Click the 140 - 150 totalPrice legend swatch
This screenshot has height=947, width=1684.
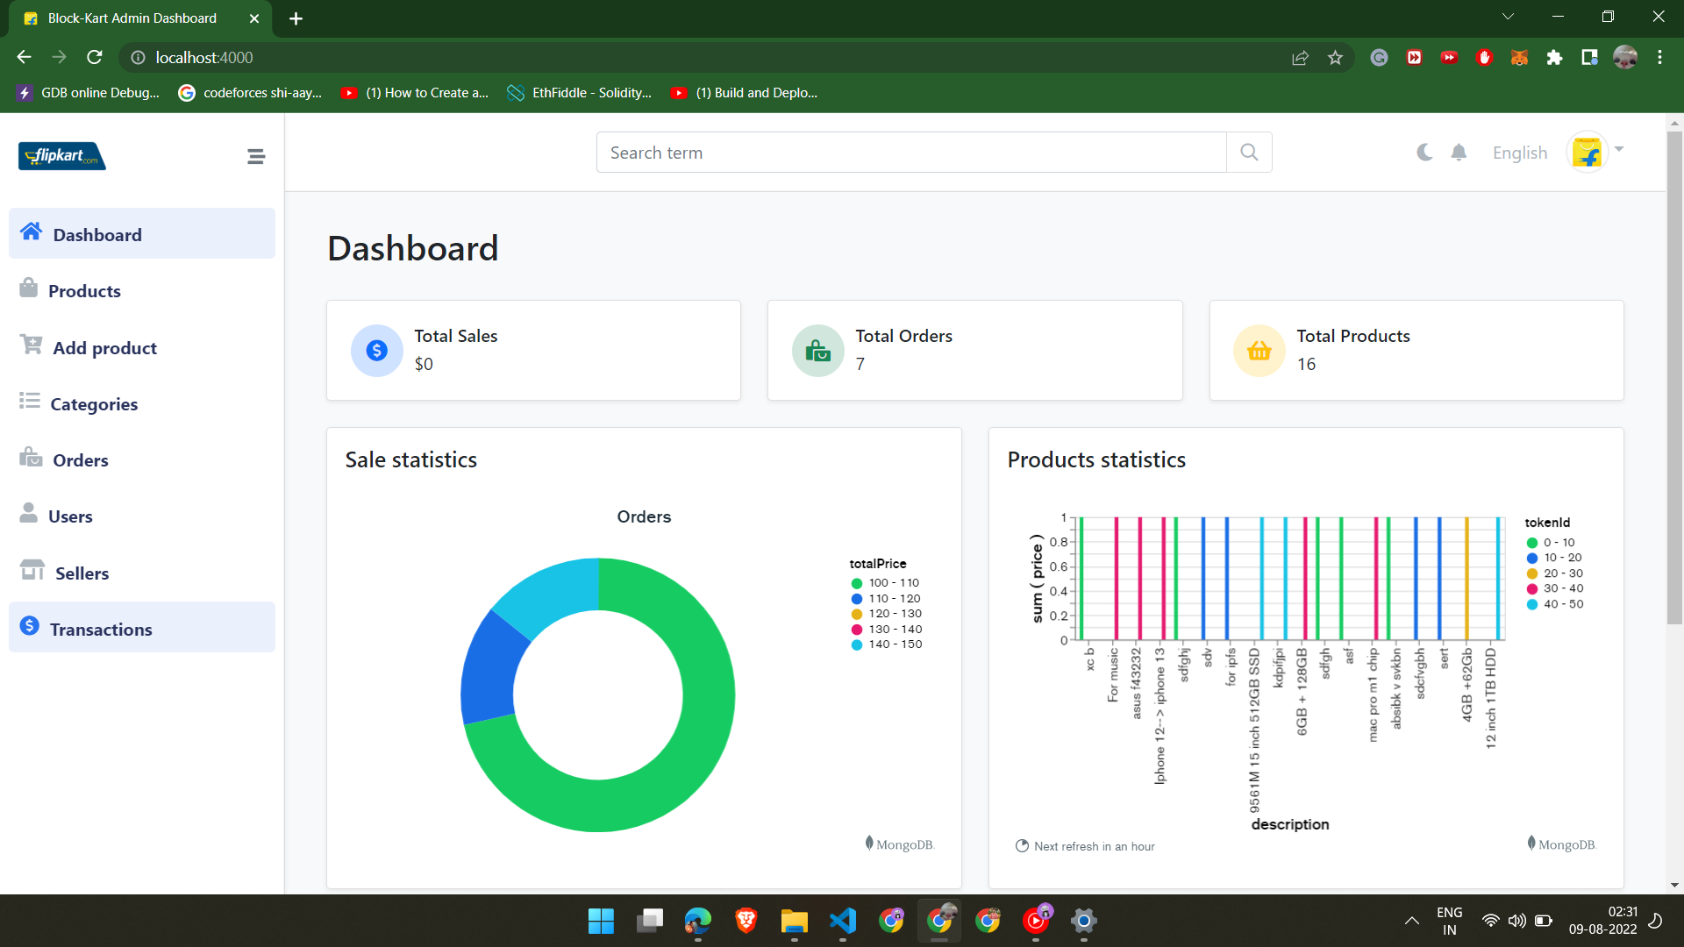pyautogui.click(x=857, y=644)
